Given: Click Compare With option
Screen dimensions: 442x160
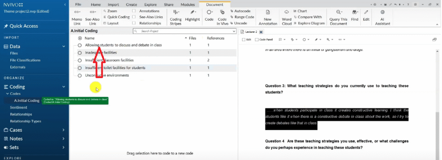Looking at the screenshot, I should [307, 17].
